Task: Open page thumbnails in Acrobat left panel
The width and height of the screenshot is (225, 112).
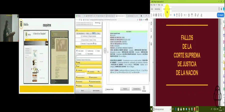Action: click(x=151, y=23)
